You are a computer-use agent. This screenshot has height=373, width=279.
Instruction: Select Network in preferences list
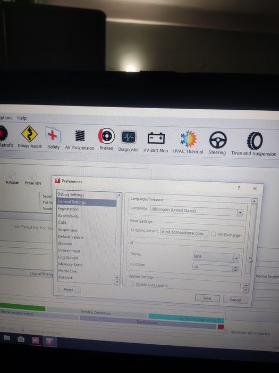click(65, 278)
